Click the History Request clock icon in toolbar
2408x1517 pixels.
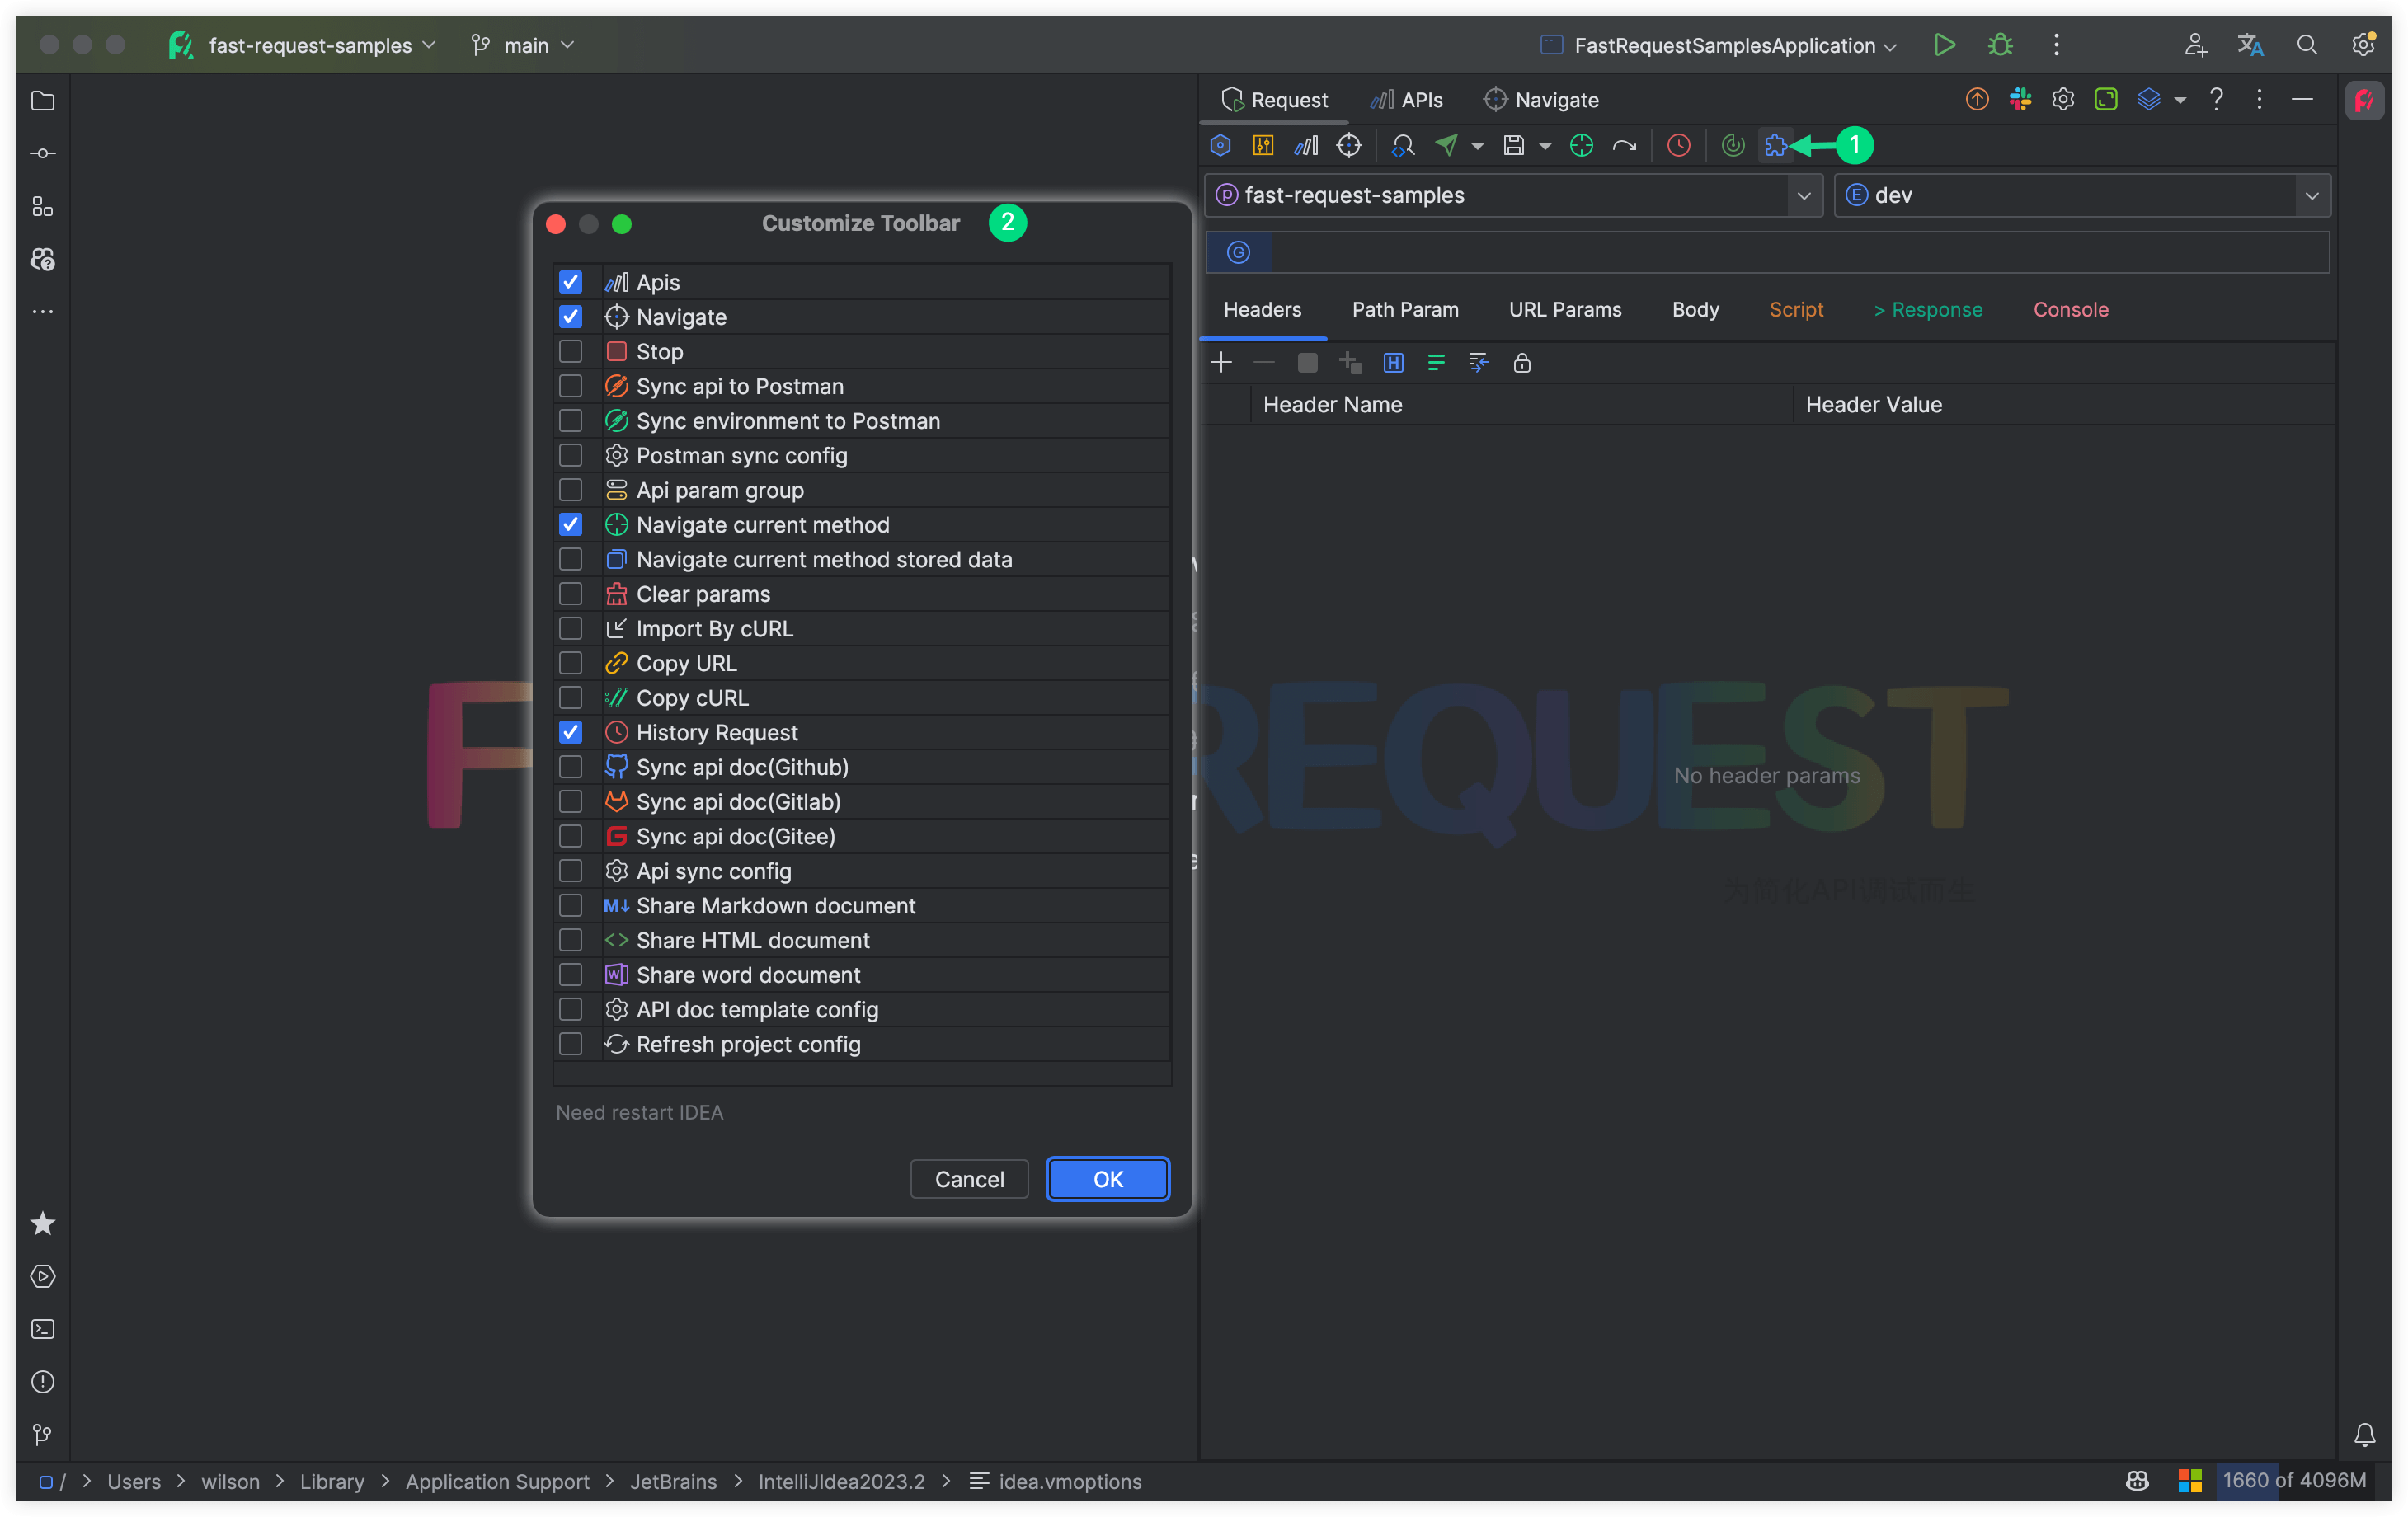pyautogui.click(x=1678, y=146)
